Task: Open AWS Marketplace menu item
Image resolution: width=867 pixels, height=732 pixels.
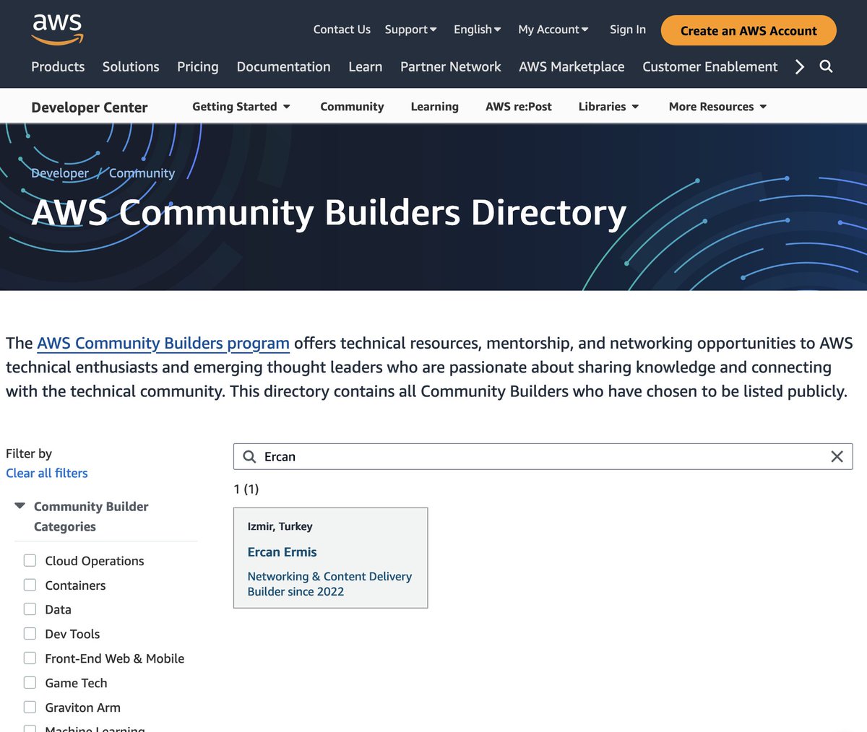Action: tap(571, 66)
